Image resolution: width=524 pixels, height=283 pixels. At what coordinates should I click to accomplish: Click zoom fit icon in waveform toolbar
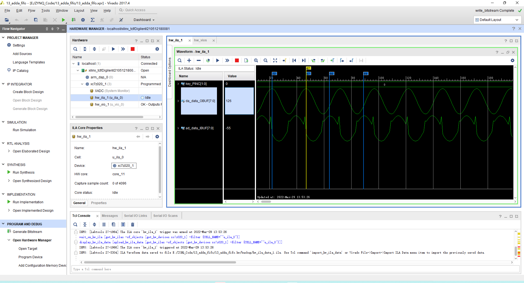[275, 60]
